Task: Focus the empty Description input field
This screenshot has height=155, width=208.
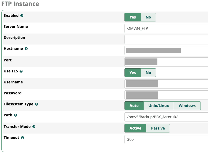Action: tap(166, 39)
